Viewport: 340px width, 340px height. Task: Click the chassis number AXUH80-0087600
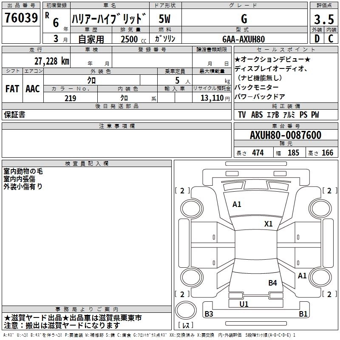[x=285, y=136]
